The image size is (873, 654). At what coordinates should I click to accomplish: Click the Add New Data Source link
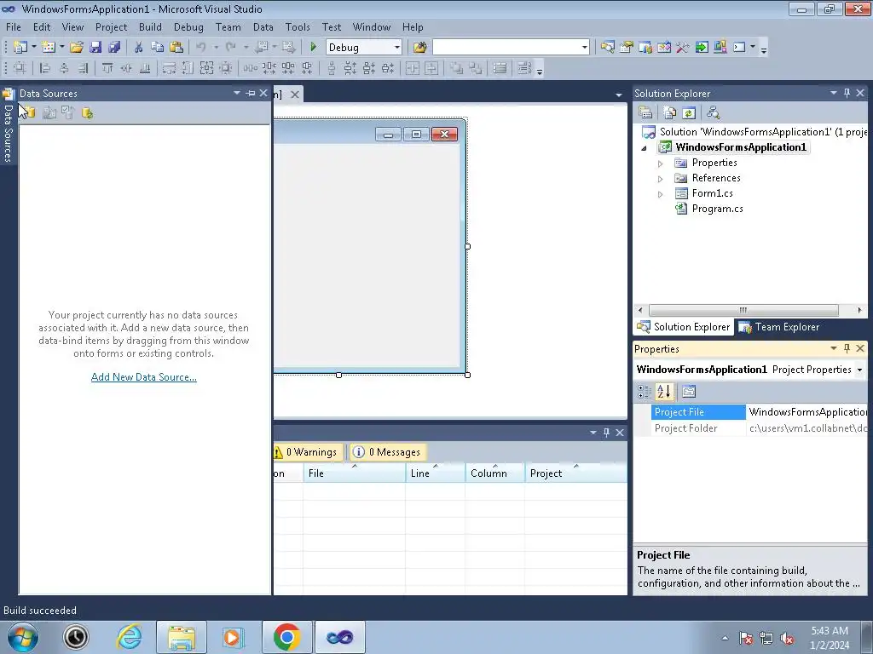[x=143, y=377]
